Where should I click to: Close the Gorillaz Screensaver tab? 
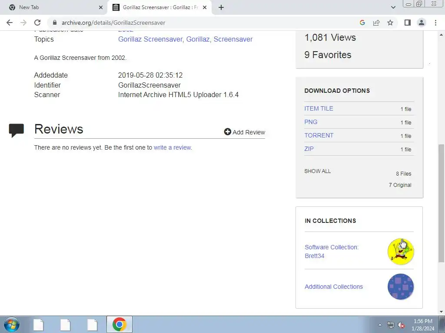(205, 7)
